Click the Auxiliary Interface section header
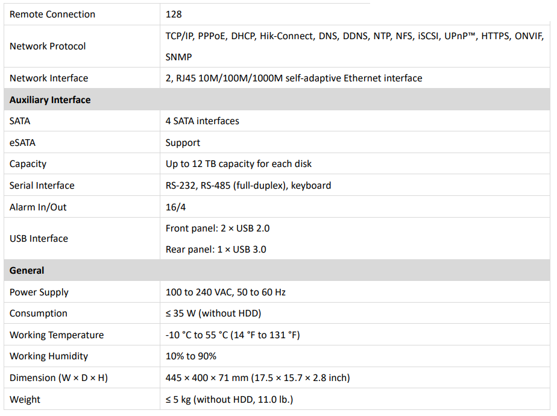This screenshot has height=416, width=557. click(50, 99)
